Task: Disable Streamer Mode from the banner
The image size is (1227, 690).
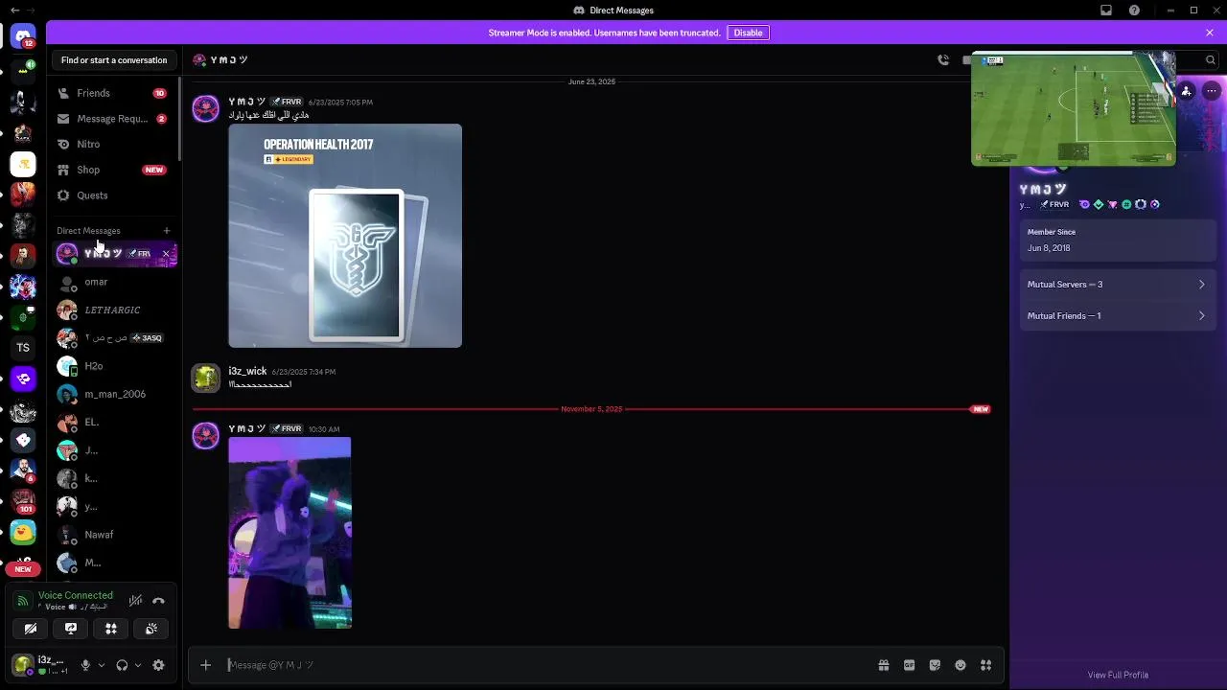Action: (x=748, y=33)
